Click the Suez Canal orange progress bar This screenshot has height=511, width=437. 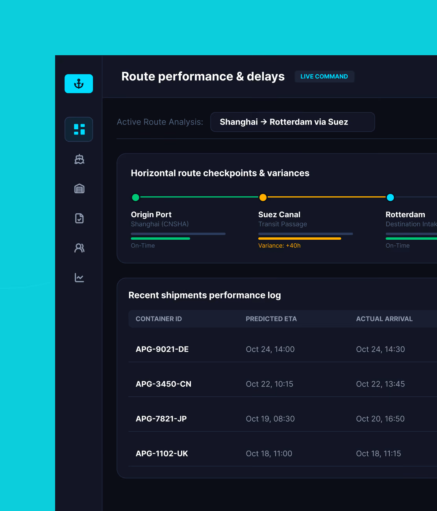tap(300, 239)
